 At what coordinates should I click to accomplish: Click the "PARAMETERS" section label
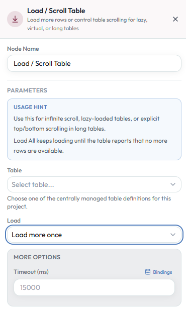pos(27,90)
